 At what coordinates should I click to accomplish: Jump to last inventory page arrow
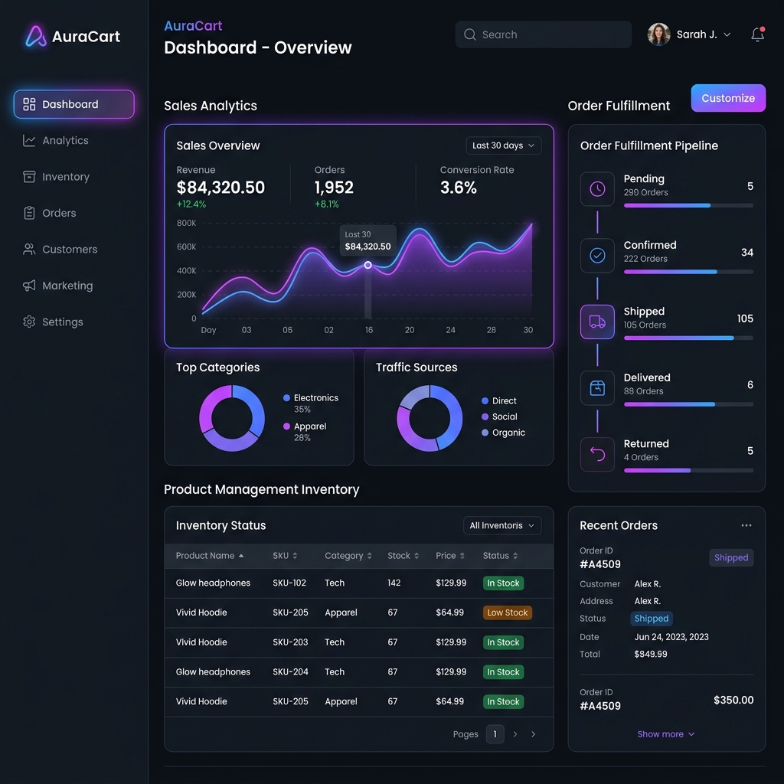(x=533, y=734)
